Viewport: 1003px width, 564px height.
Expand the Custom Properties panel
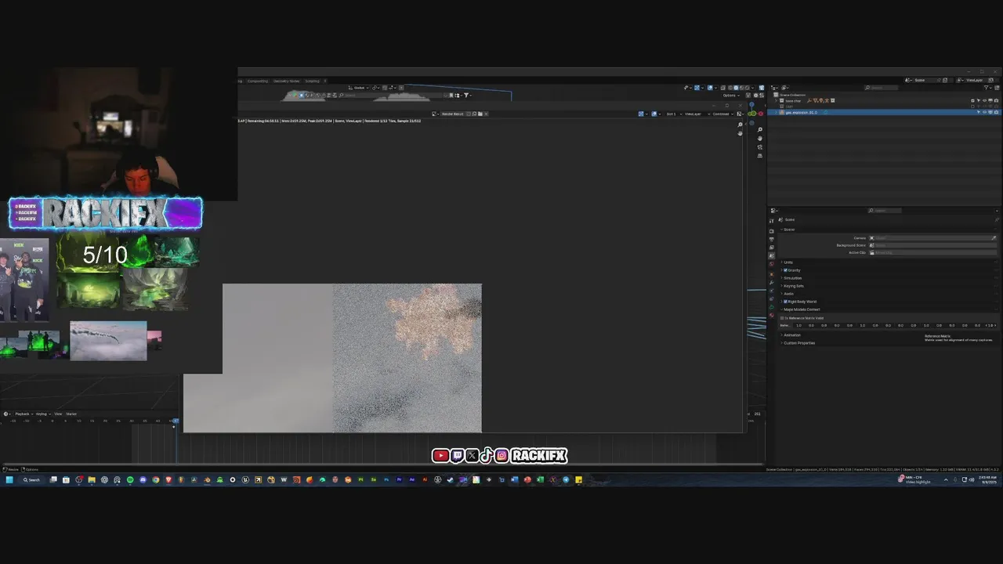point(798,343)
